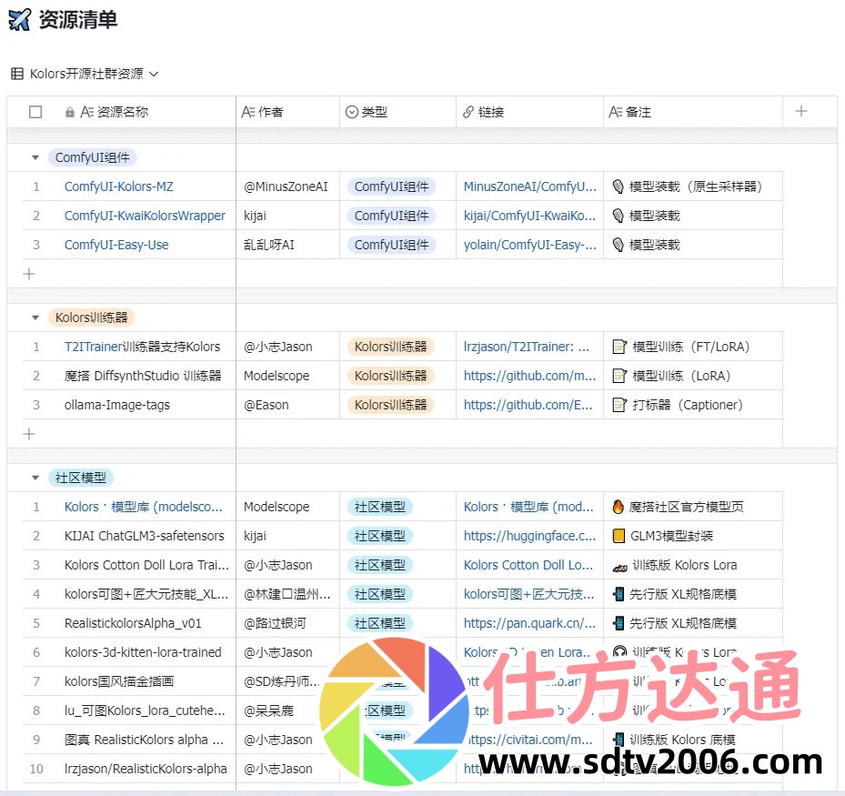
Task: Collapse the Kolors训练器 group
Action: click(x=35, y=317)
